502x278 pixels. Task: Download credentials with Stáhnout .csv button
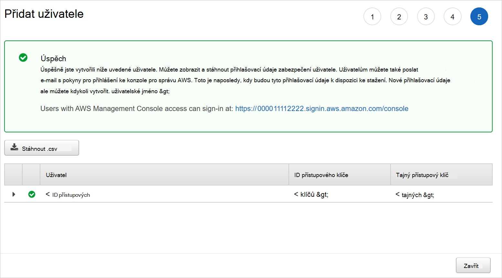coord(42,148)
